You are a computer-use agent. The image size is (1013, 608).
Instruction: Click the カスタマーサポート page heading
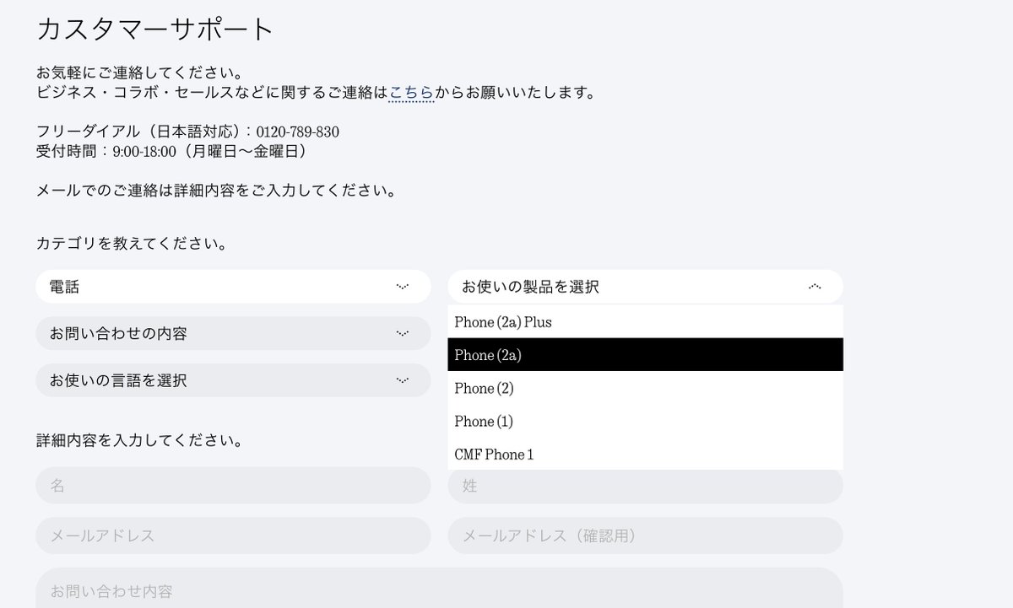pyautogui.click(x=156, y=29)
